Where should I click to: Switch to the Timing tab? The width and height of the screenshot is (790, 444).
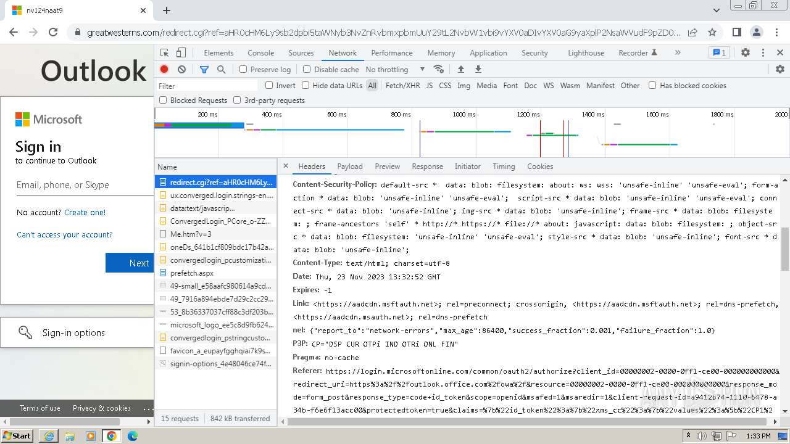(504, 166)
